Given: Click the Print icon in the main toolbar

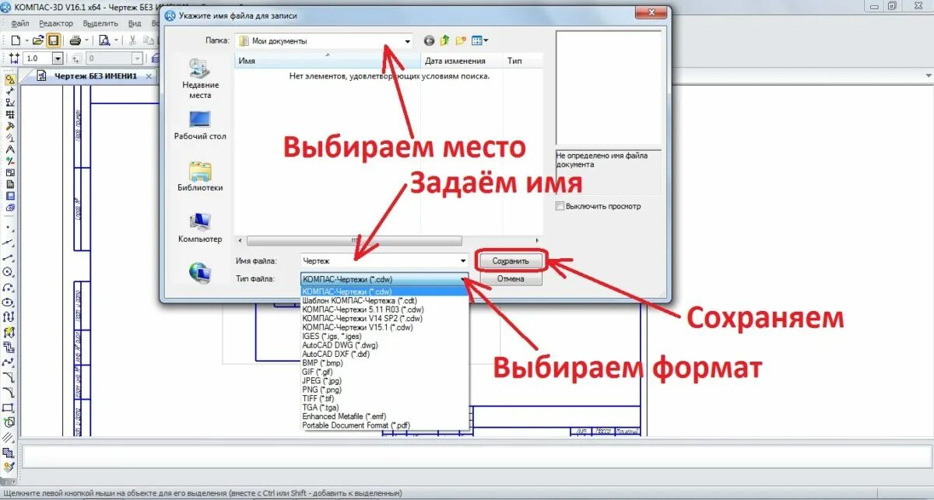Looking at the screenshot, I should pos(75,40).
